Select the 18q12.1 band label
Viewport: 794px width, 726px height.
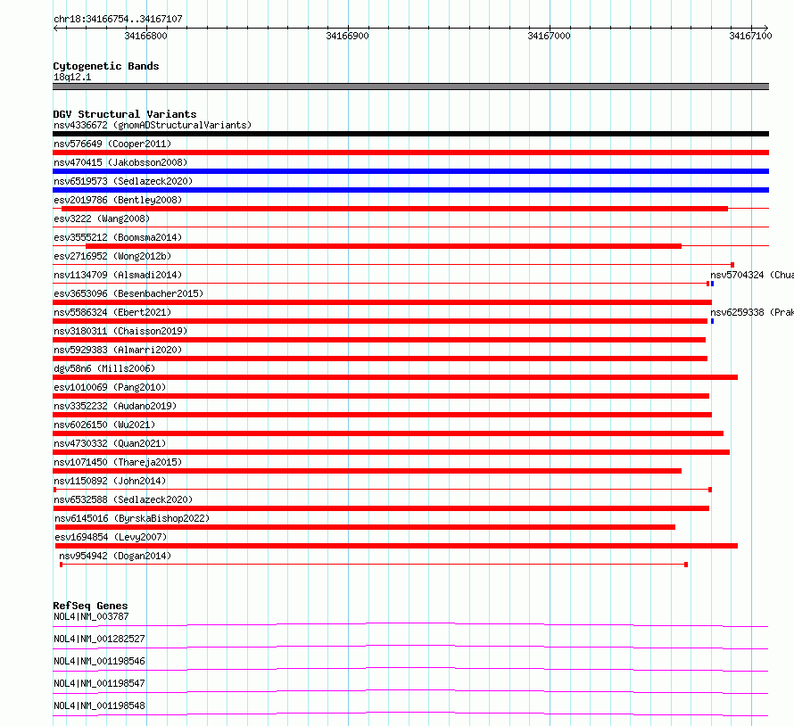(x=72, y=77)
